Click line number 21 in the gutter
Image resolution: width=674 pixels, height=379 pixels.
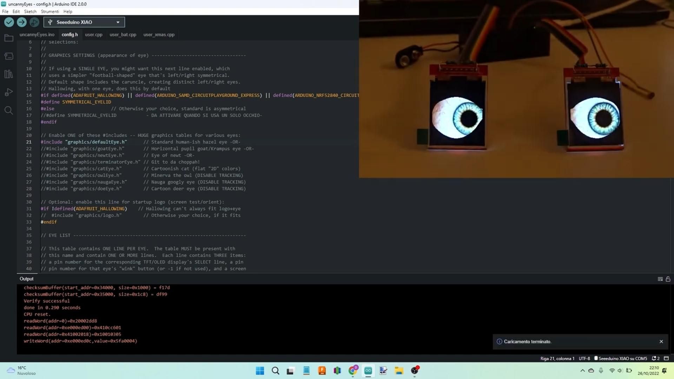click(x=28, y=142)
